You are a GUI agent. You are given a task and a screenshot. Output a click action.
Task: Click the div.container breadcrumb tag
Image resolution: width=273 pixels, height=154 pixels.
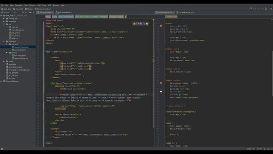(66, 17)
